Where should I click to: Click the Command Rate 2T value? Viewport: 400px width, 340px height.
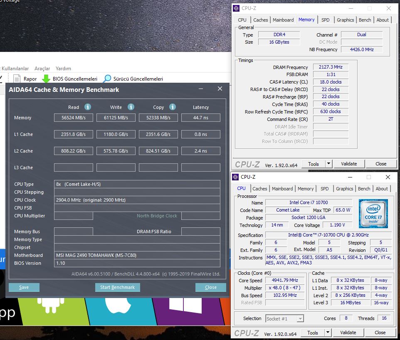331,119
